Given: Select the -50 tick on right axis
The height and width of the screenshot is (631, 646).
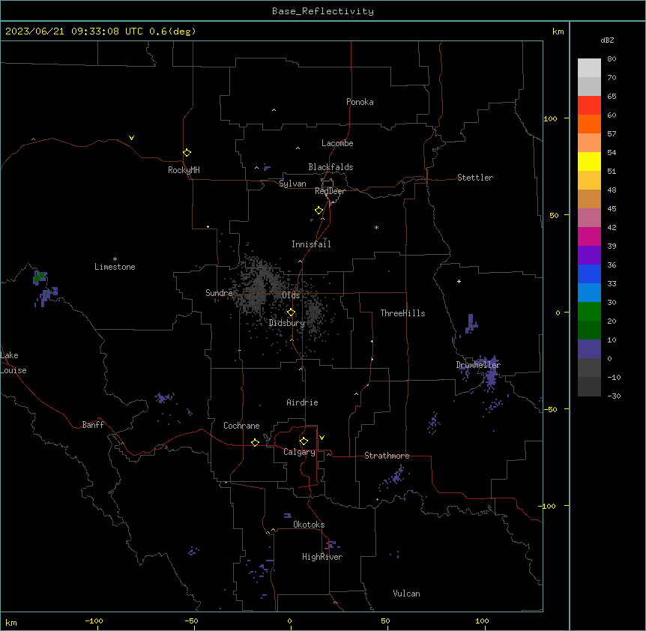Looking at the screenshot, I should pyautogui.click(x=550, y=409).
